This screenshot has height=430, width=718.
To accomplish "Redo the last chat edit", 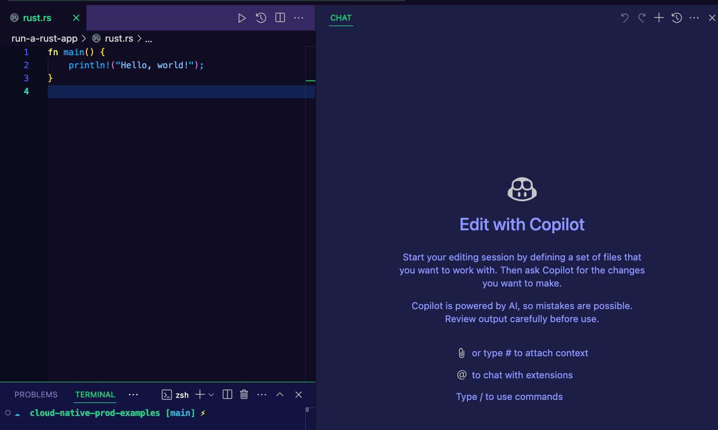I will point(642,18).
